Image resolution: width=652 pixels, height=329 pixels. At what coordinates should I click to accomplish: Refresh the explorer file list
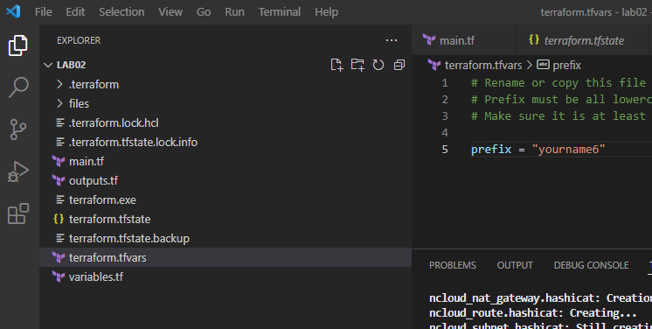tap(378, 65)
